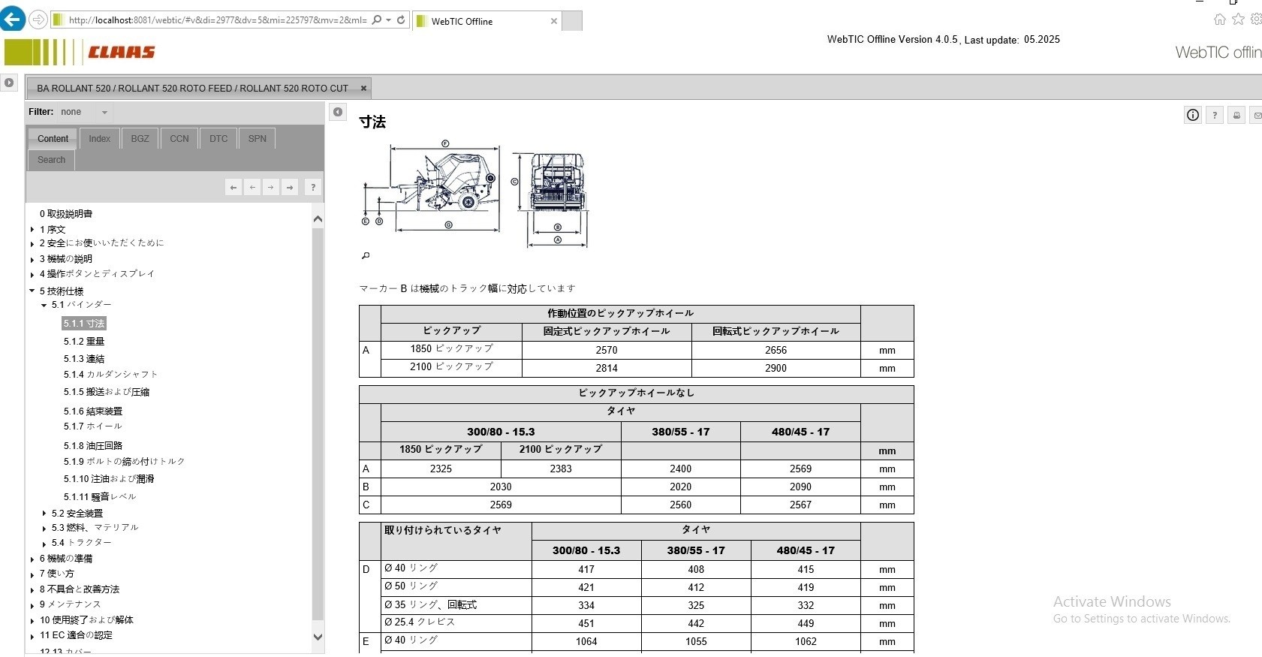
Task: Expand tree node 5.3 燃料、マテリアル
Action: pos(44,528)
